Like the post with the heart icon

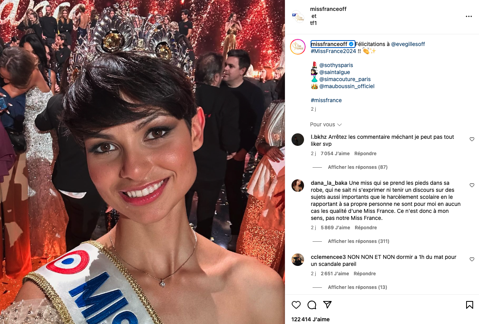296,305
